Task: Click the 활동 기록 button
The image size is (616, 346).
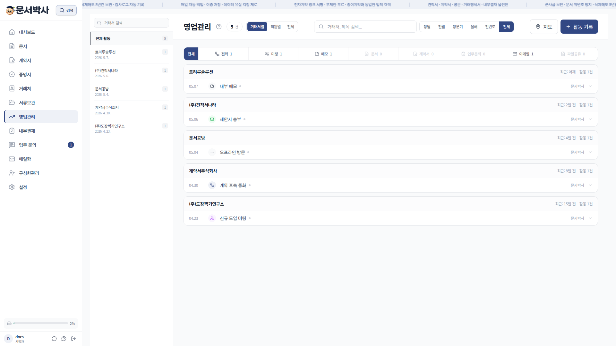Action: 579,27
